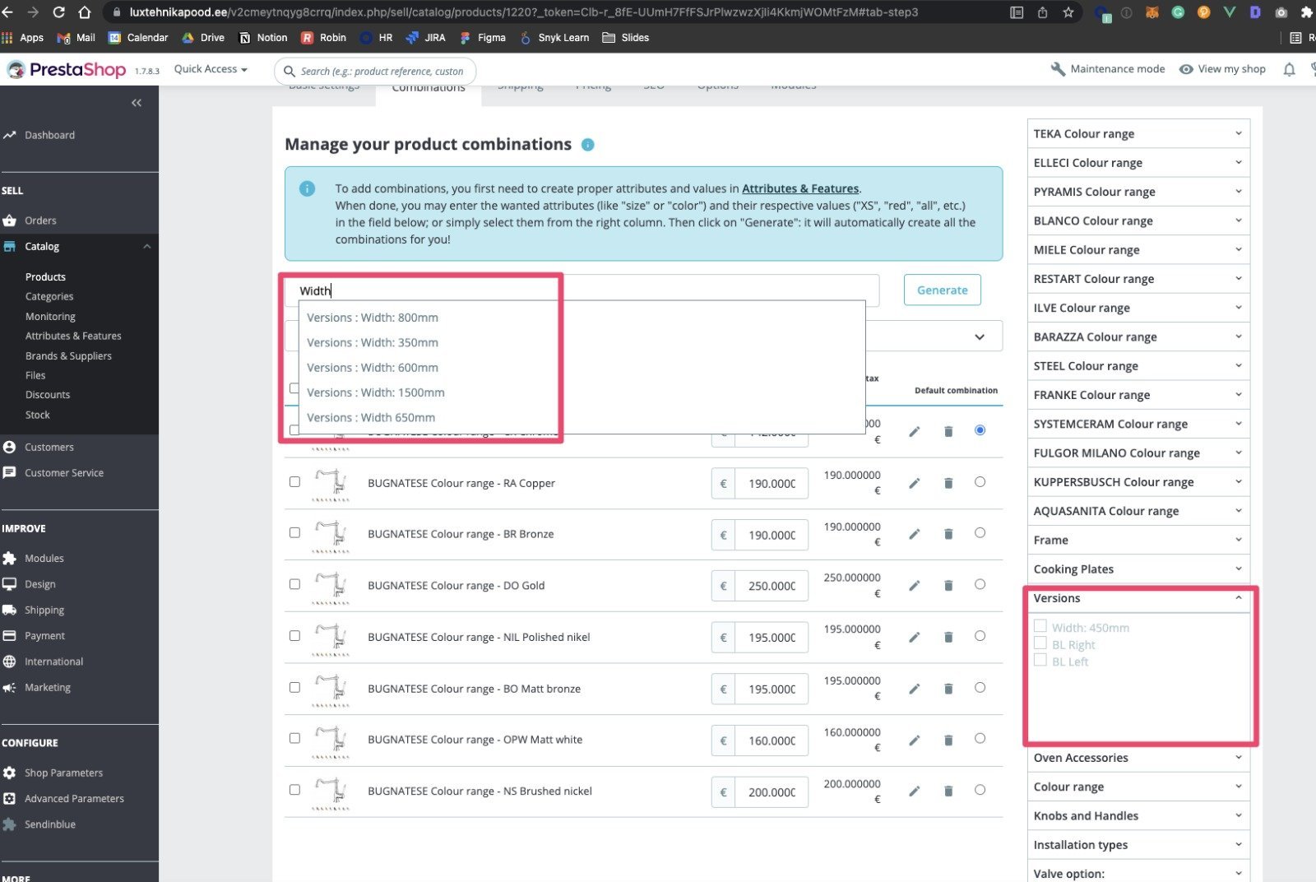Open the Notion bookmark
This screenshot has height=882, width=1316.
point(263,38)
